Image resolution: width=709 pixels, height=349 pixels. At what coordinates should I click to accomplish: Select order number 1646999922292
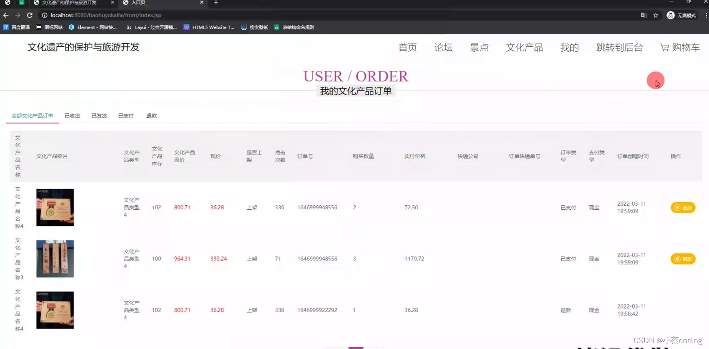317,310
